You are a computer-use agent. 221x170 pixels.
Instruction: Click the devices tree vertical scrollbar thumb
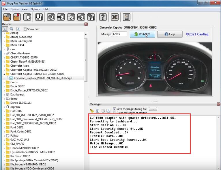(86, 60)
